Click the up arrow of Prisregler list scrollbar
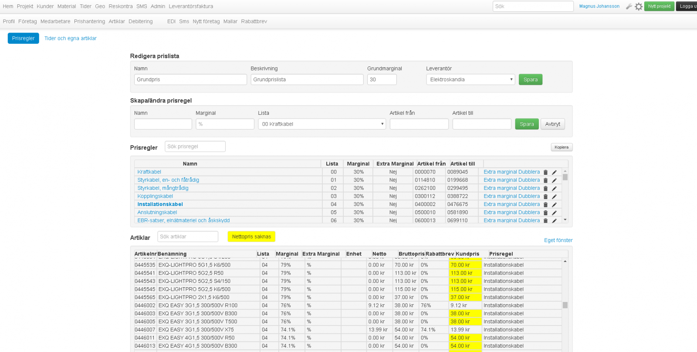Viewport: 697px width, 352px height. [x=565, y=171]
